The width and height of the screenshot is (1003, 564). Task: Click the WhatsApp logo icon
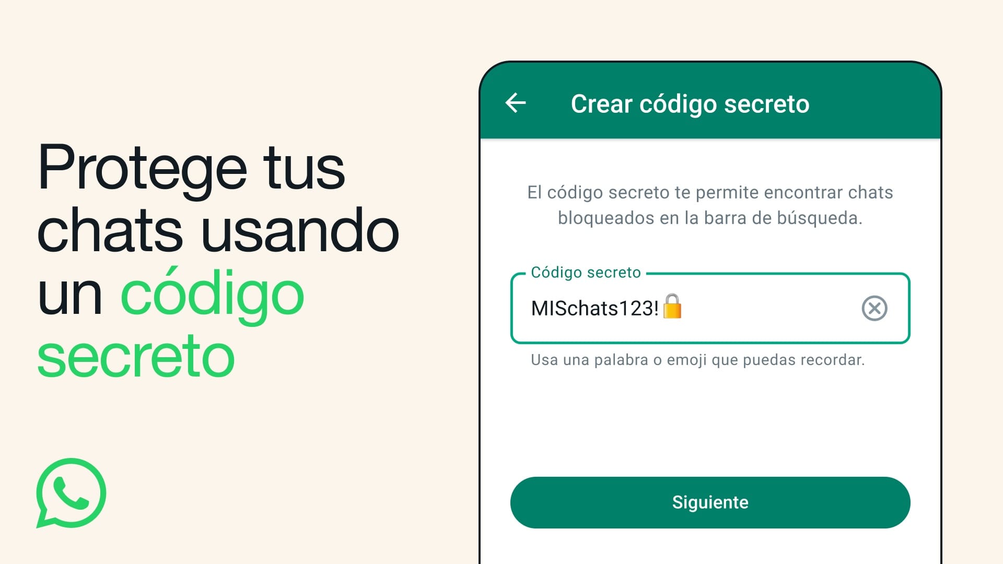pyautogui.click(x=72, y=495)
